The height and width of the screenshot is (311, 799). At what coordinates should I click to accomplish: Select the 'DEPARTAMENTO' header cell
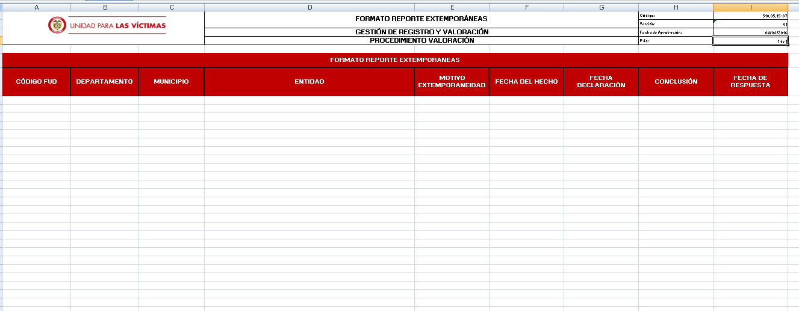105,82
